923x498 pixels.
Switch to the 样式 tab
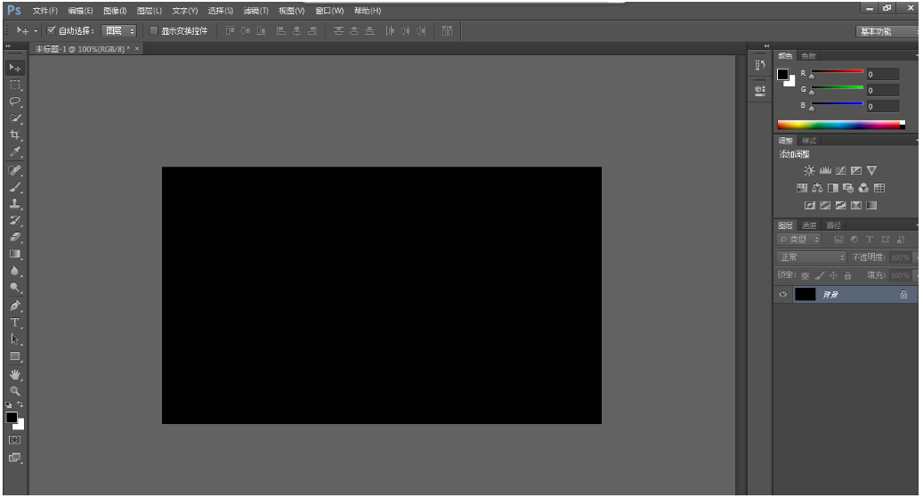click(x=809, y=141)
